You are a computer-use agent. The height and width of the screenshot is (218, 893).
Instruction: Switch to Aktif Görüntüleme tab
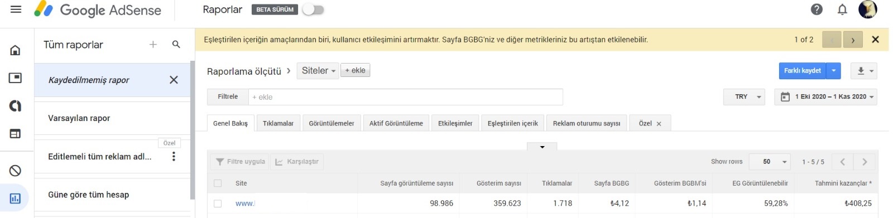pos(396,123)
